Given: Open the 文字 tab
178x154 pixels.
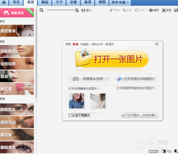Looking at the screenshot, I should (x=59, y=2).
